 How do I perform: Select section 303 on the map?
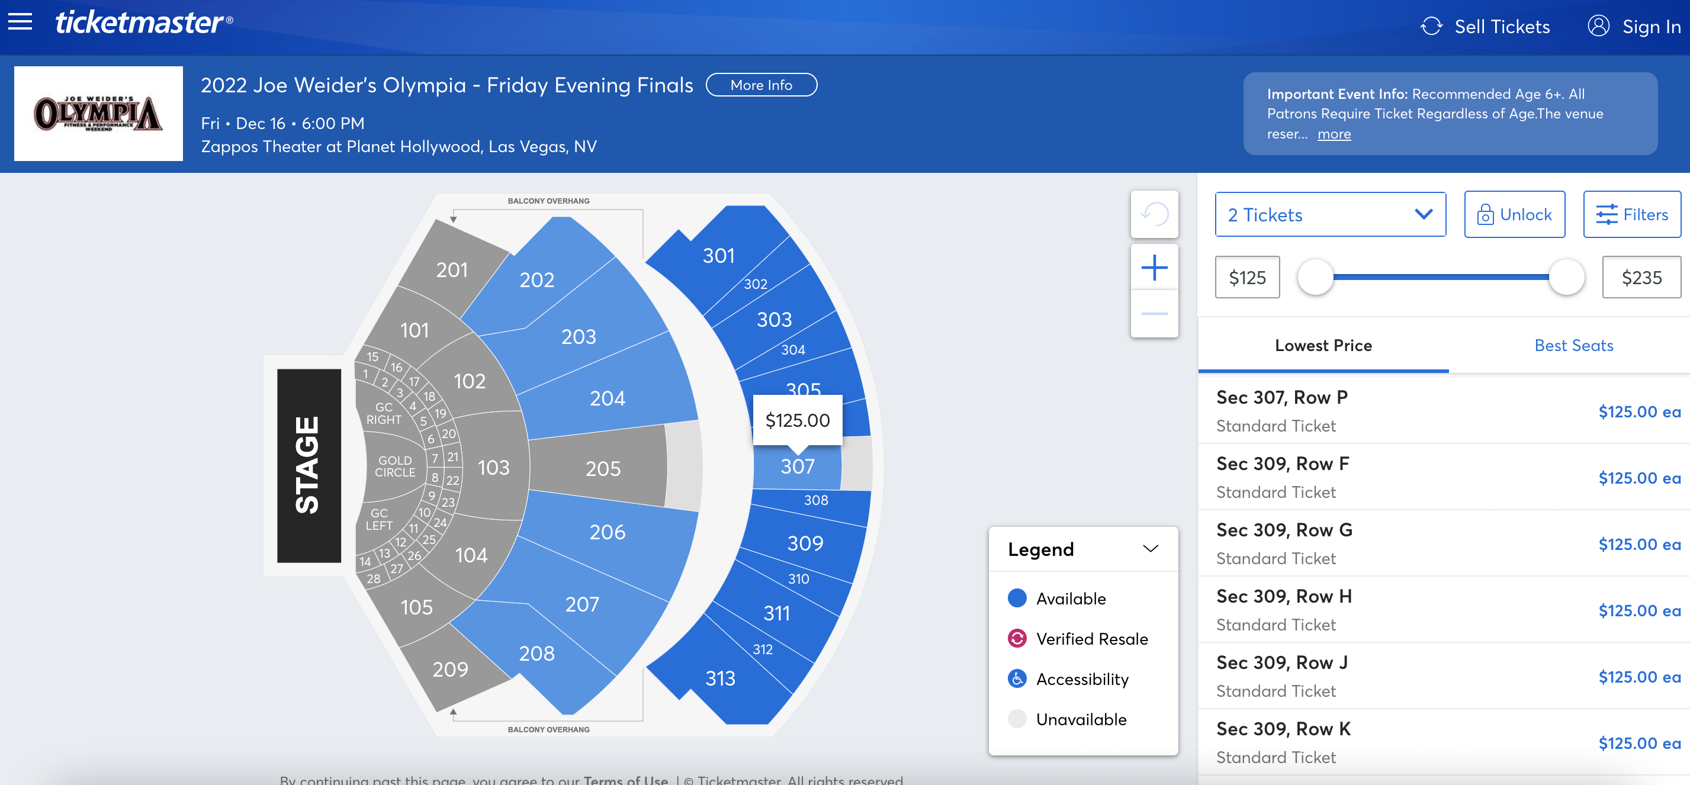[774, 319]
